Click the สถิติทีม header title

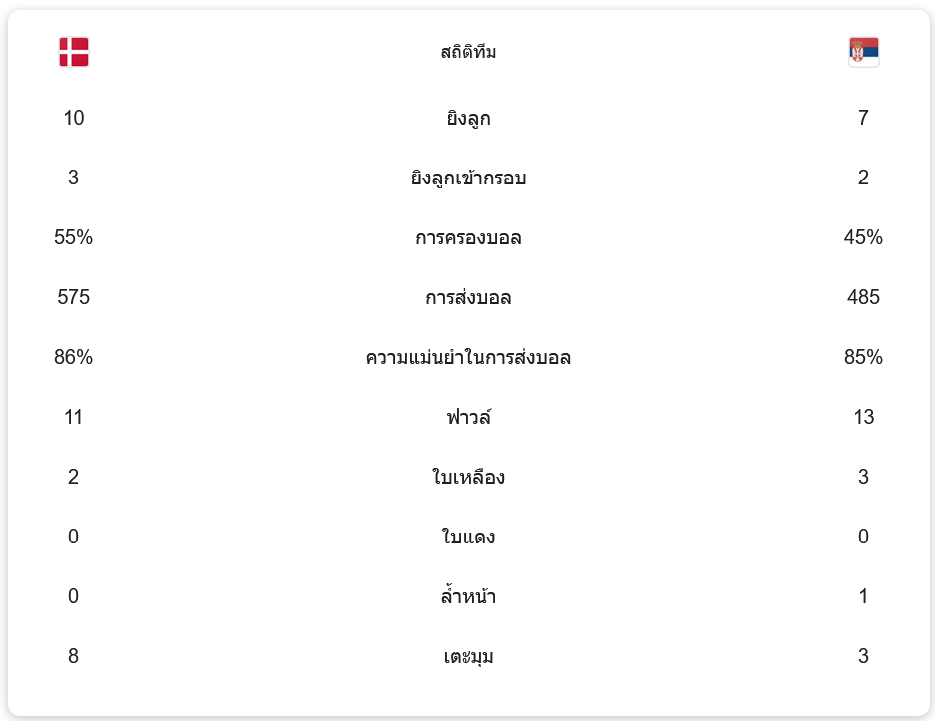click(x=468, y=52)
